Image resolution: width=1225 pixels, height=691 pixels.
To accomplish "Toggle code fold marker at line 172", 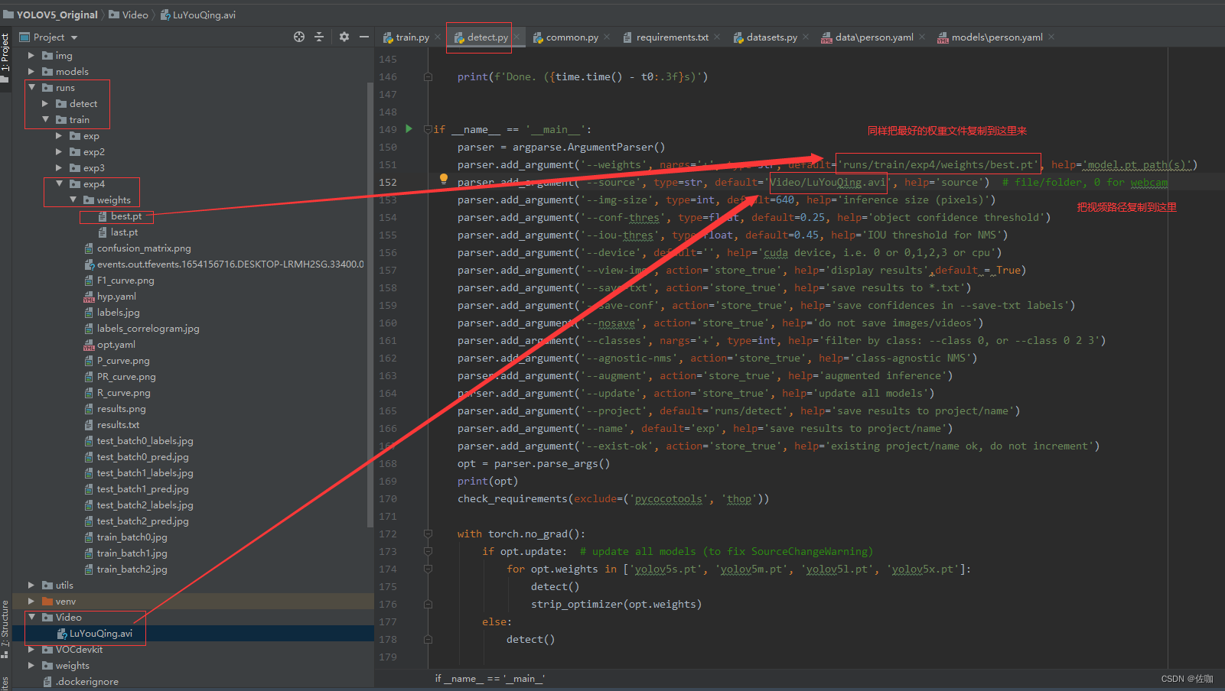I will tap(428, 534).
